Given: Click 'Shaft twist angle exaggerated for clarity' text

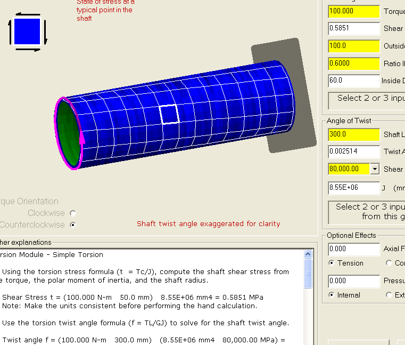Looking at the screenshot, I should tap(209, 223).
